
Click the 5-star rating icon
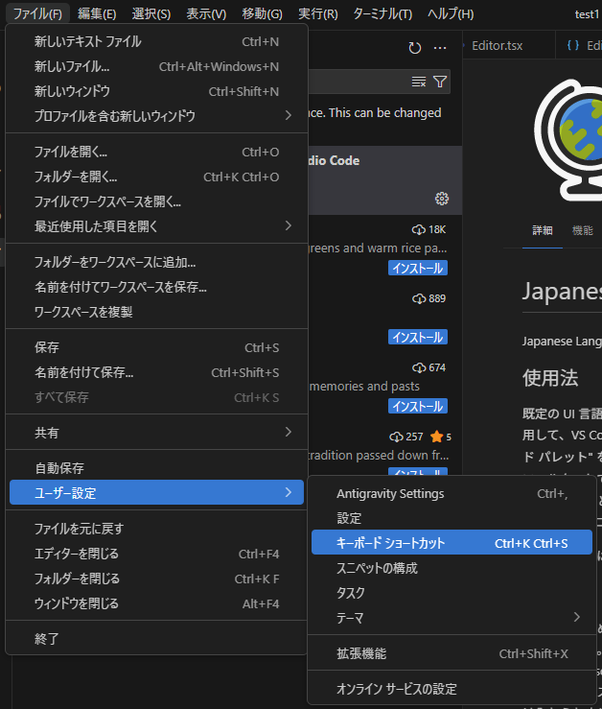(436, 437)
